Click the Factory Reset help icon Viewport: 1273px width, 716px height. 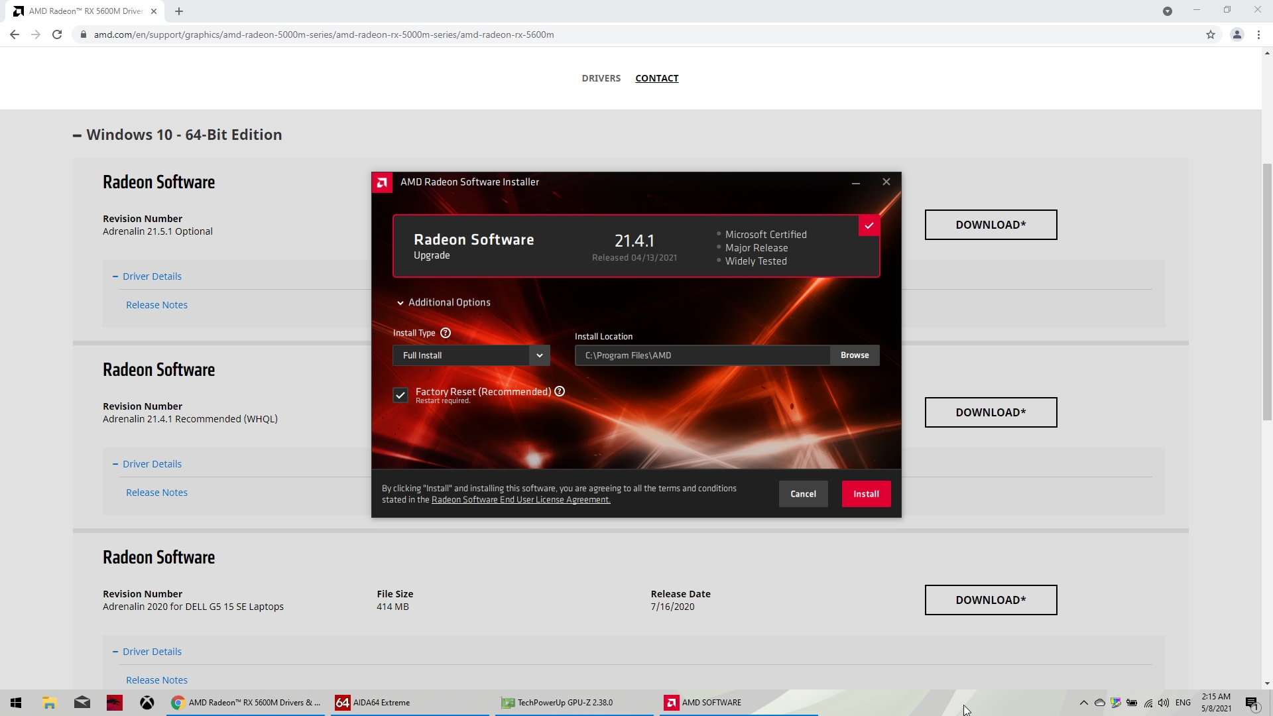(x=560, y=391)
